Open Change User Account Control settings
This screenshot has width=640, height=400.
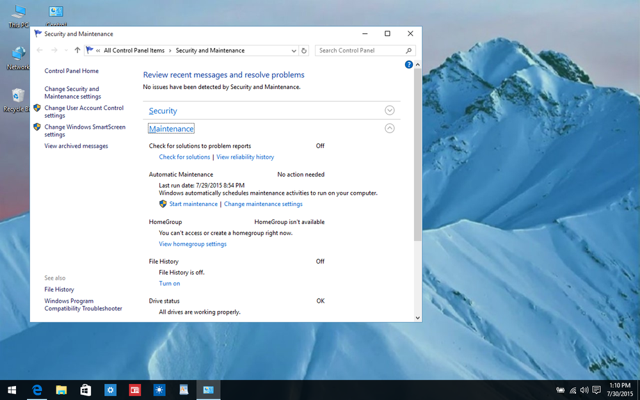coord(84,111)
